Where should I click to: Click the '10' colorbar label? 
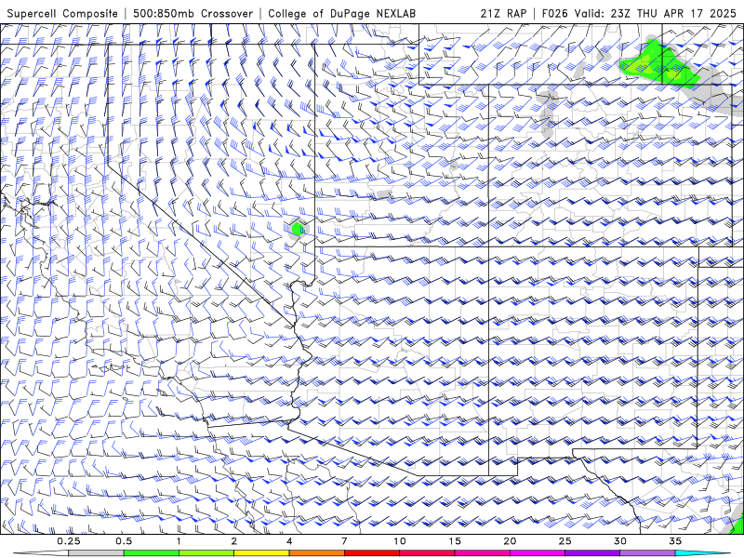(400, 541)
